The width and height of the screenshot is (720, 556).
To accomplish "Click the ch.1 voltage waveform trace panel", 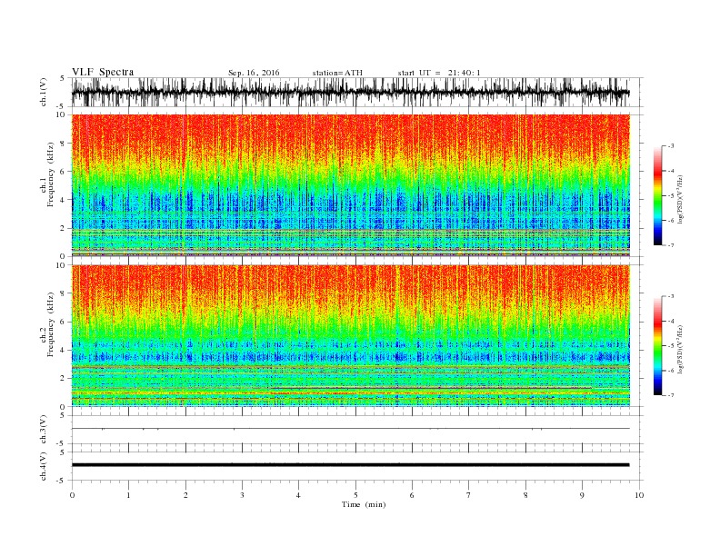I will point(357,92).
